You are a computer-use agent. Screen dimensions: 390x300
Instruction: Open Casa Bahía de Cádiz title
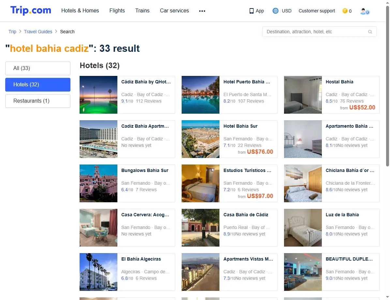(x=246, y=215)
